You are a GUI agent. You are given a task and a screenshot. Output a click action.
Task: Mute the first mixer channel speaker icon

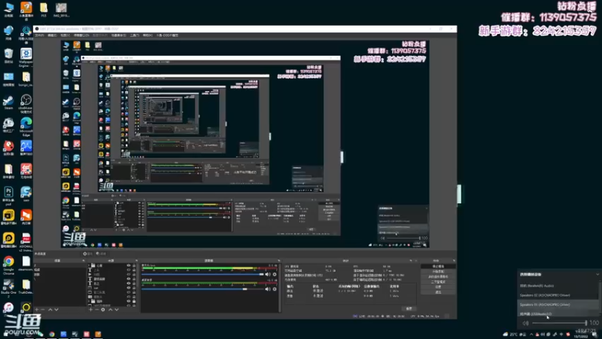pyautogui.click(x=268, y=274)
